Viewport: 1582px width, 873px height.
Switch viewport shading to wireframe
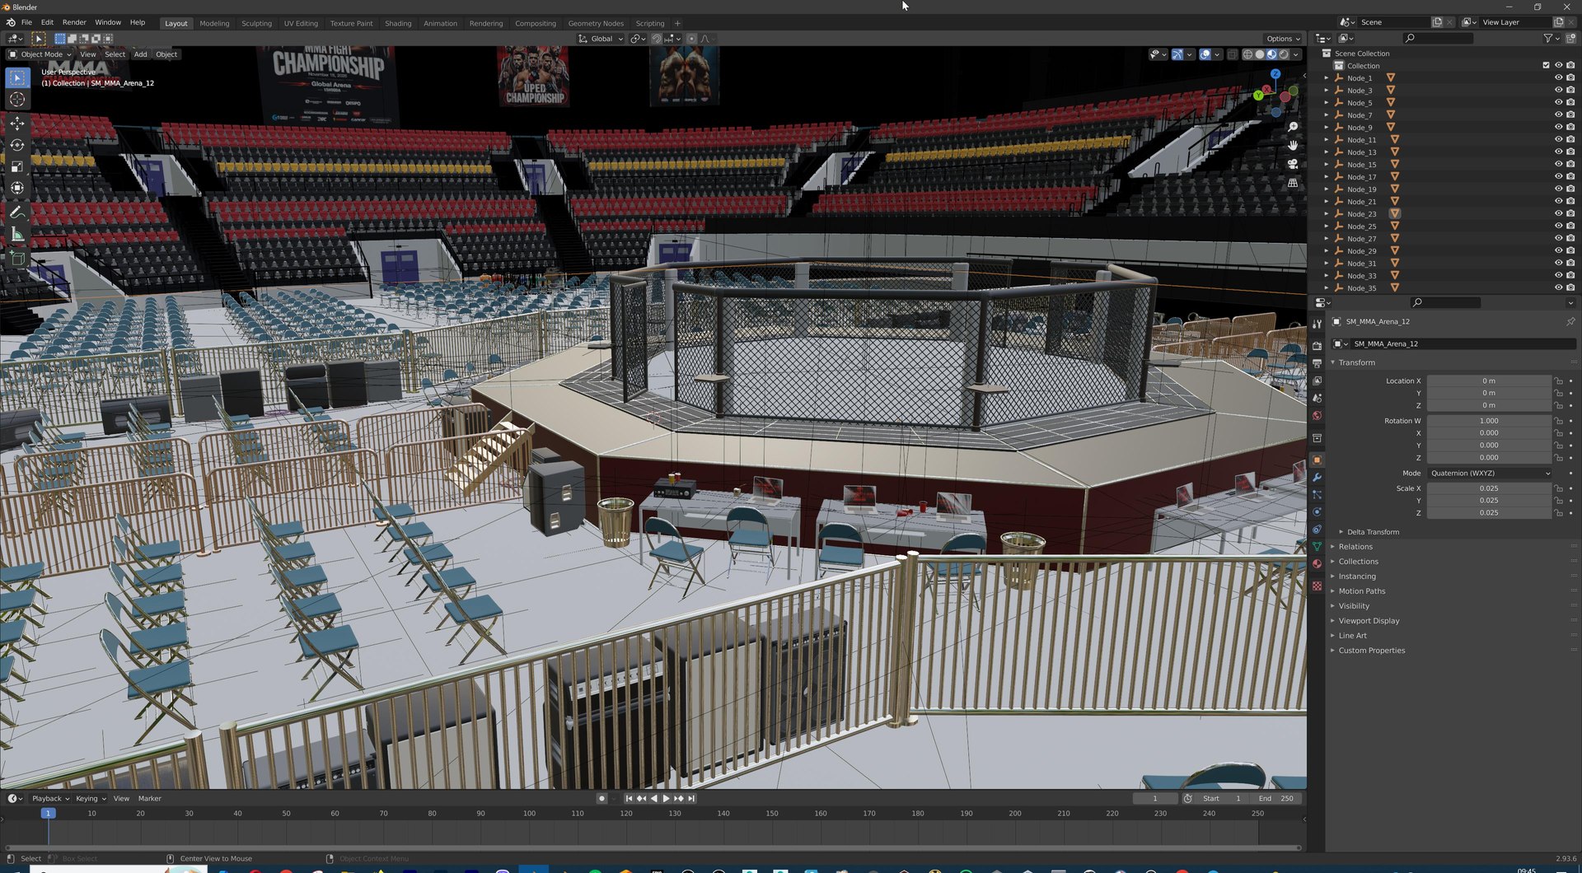point(1247,54)
